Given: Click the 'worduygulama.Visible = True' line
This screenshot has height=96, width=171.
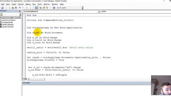Looking at the screenshot, I should 45,60.
